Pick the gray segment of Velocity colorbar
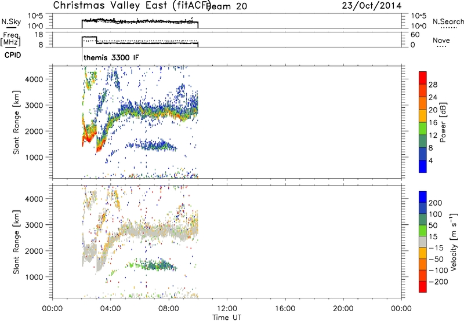 pyautogui.click(x=423, y=242)
